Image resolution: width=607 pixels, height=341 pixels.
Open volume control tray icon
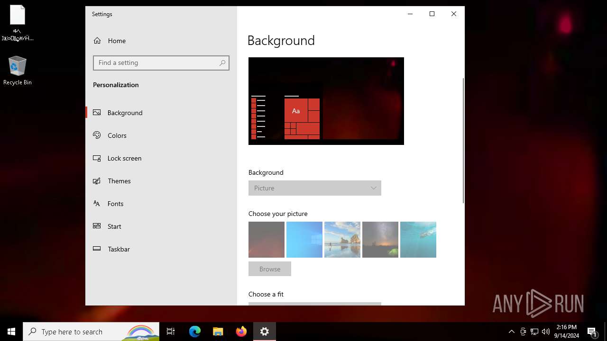click(546, 332)
